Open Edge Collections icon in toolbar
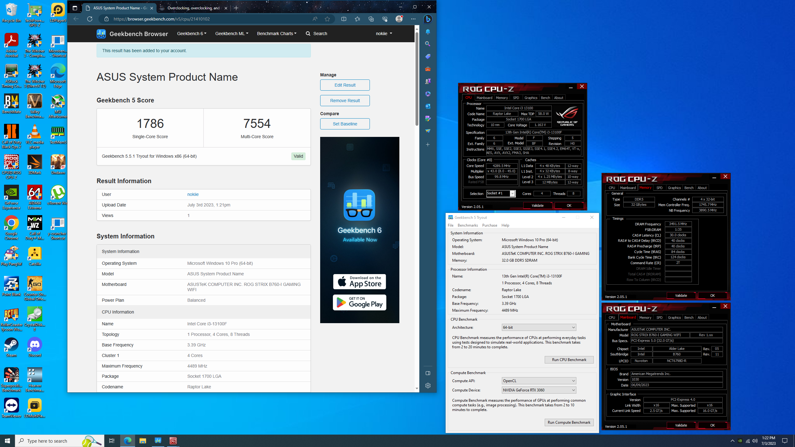The width and height of the screenshot is (795, 447). point(371,19)
